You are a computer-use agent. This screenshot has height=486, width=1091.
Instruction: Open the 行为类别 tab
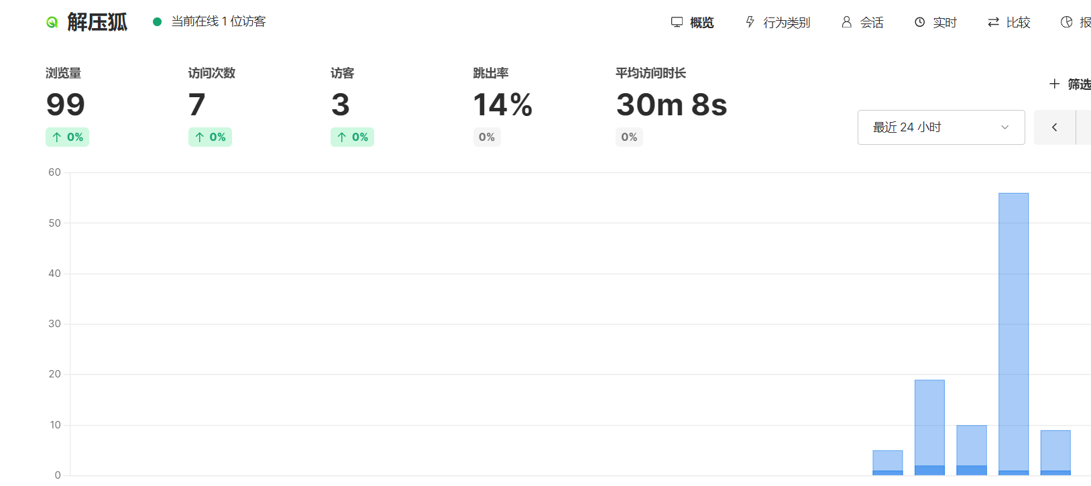point(778,22)
